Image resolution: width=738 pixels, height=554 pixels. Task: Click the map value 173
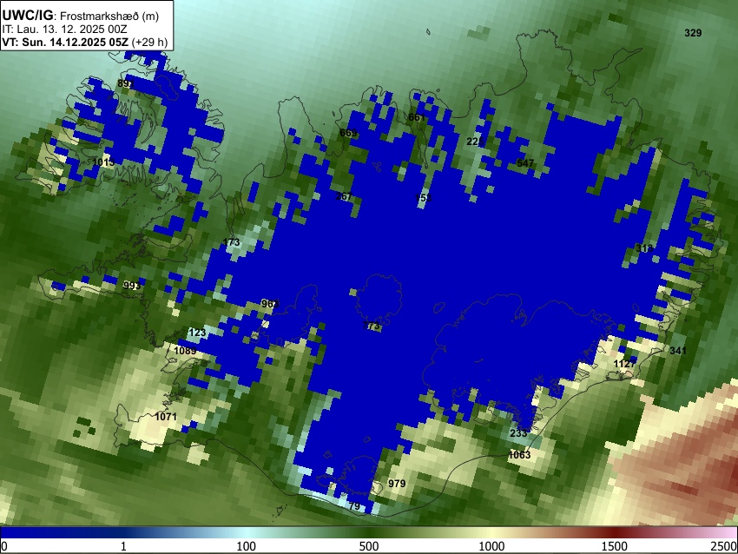pyautogui.click(x=231, y=242)
